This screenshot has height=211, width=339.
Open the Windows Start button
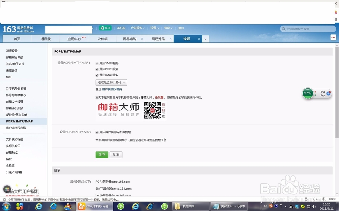[x=6, y=207]
